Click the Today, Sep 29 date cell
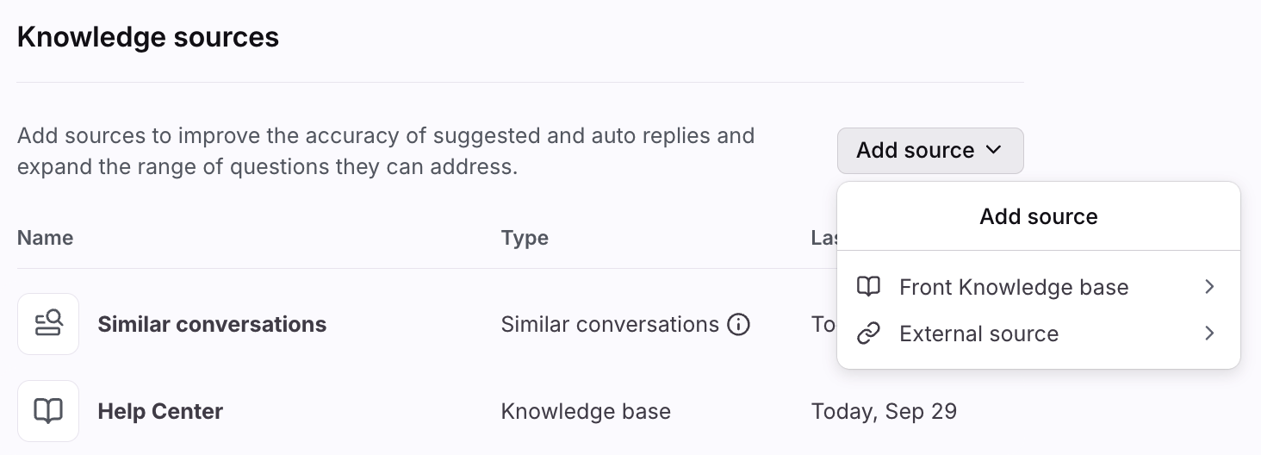This screenshot has width=1261, height=455. click(884, 411)
